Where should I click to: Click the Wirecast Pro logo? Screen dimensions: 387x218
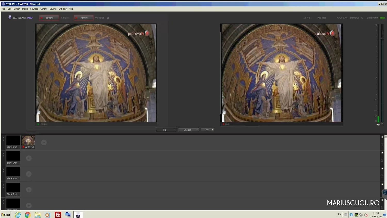pos(20,18)
